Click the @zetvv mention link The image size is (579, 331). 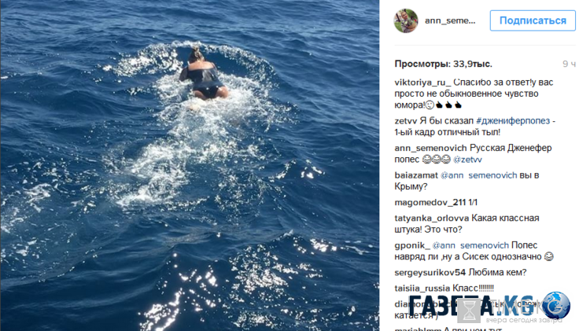pos(467,160)
